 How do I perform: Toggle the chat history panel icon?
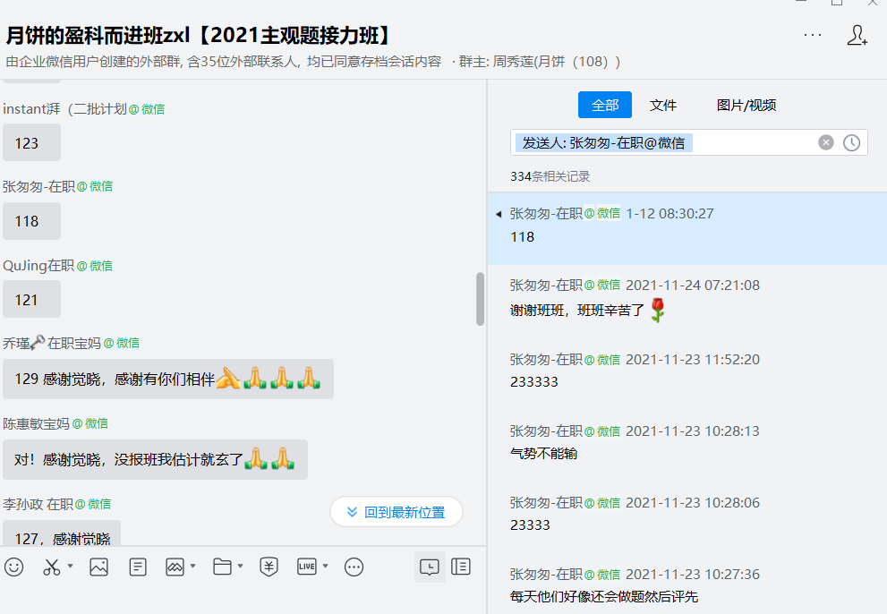430,567
